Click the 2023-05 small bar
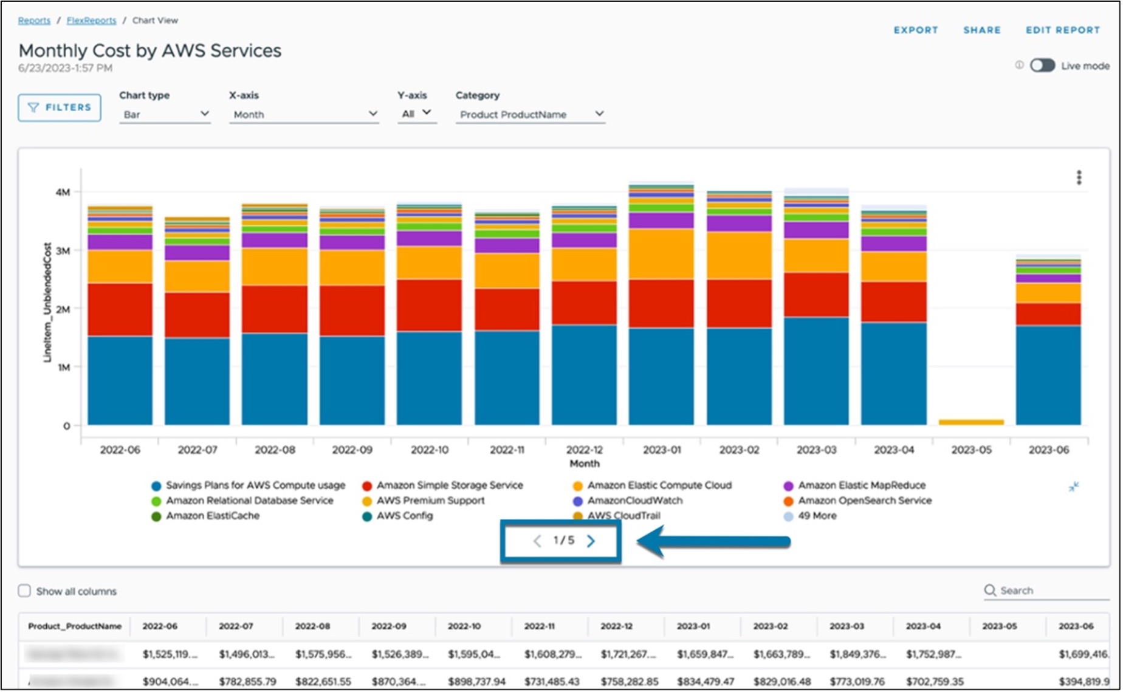The height and width of the screenshot is (692, 1123). point(971,422)
